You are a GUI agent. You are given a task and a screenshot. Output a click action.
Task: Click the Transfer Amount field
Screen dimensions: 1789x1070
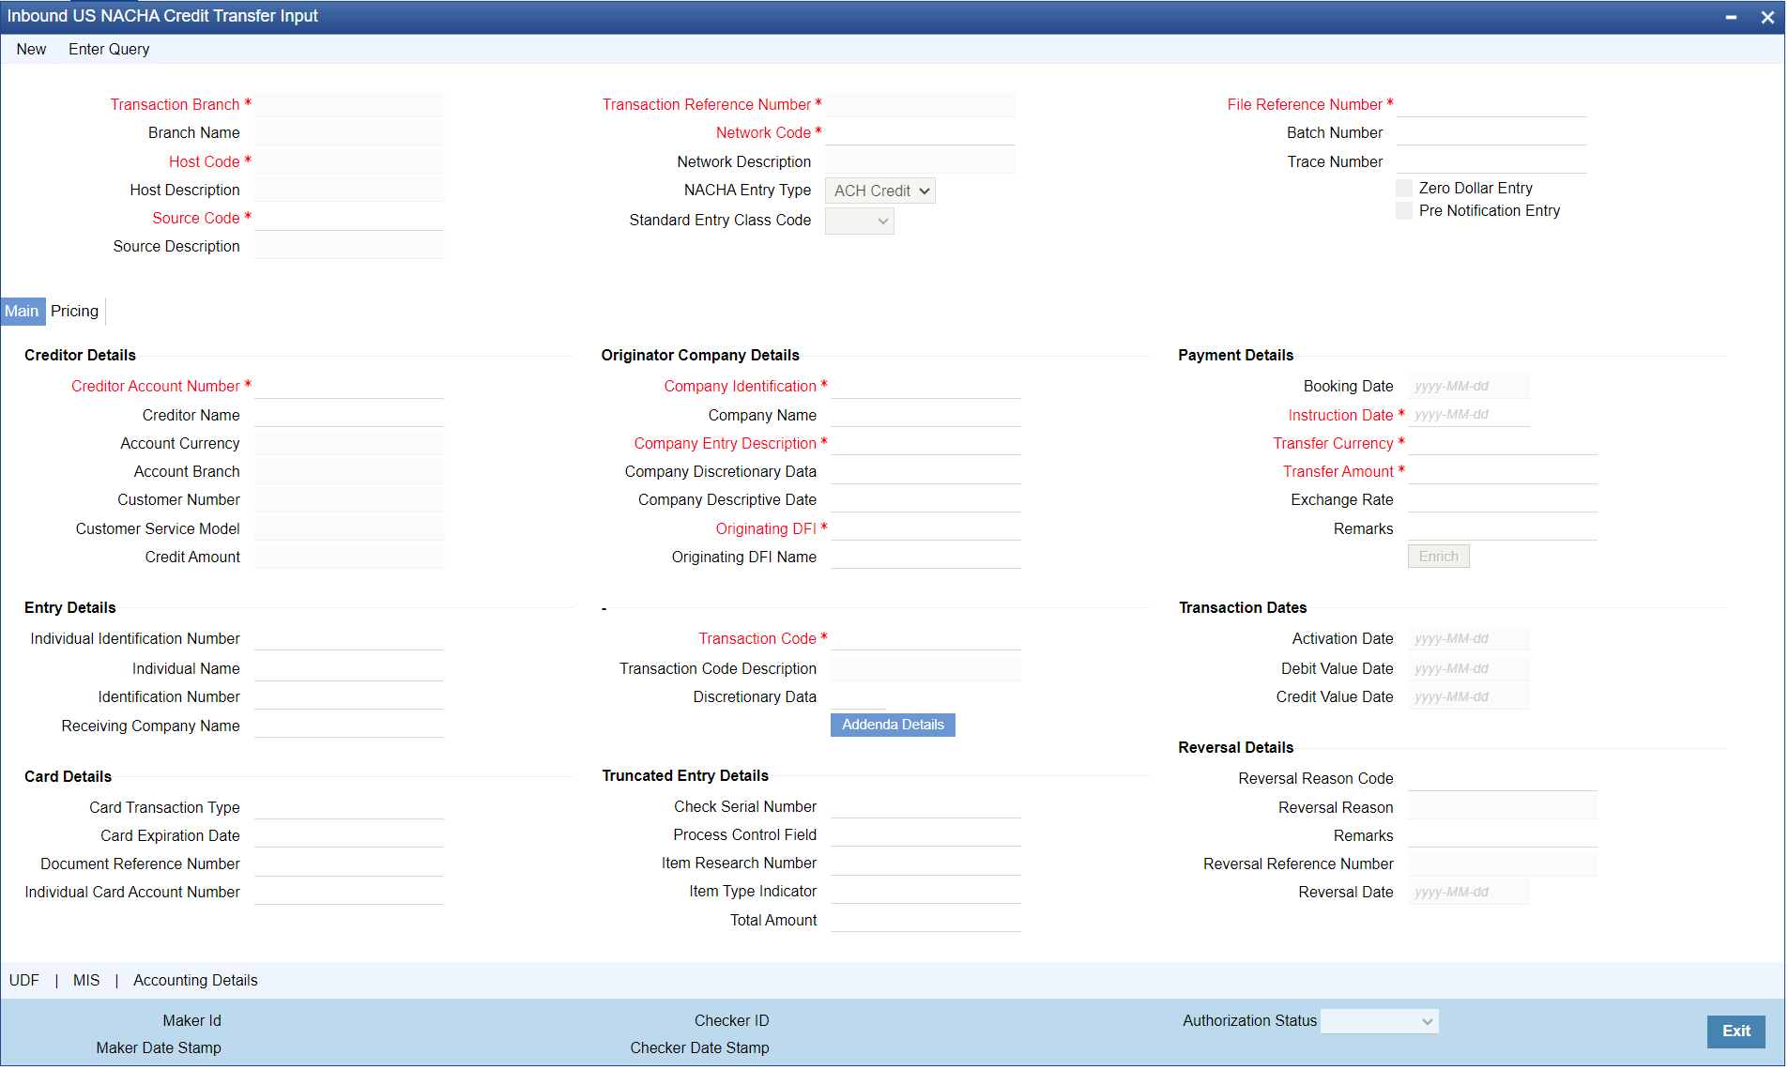point(1503,472)
